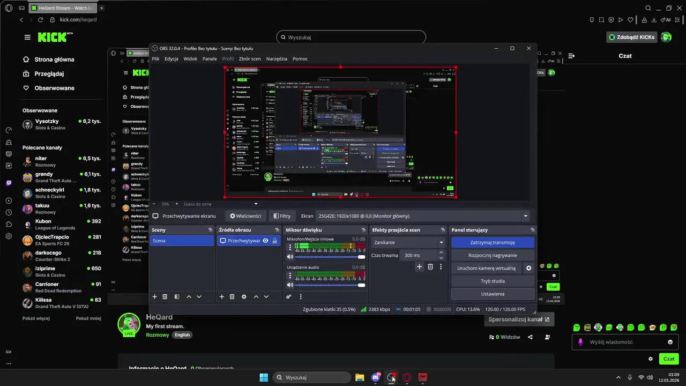Delete scene transition with trash icon
Viewport: 686px width, 386px height.
(x=430, y=266)
